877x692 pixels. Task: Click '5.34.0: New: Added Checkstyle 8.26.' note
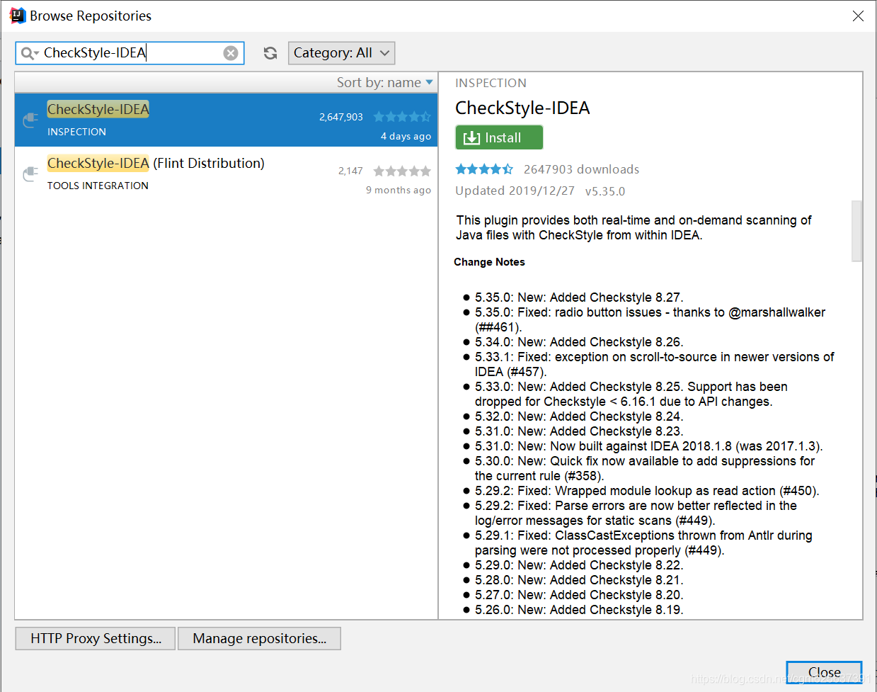[x=579, y=342]
